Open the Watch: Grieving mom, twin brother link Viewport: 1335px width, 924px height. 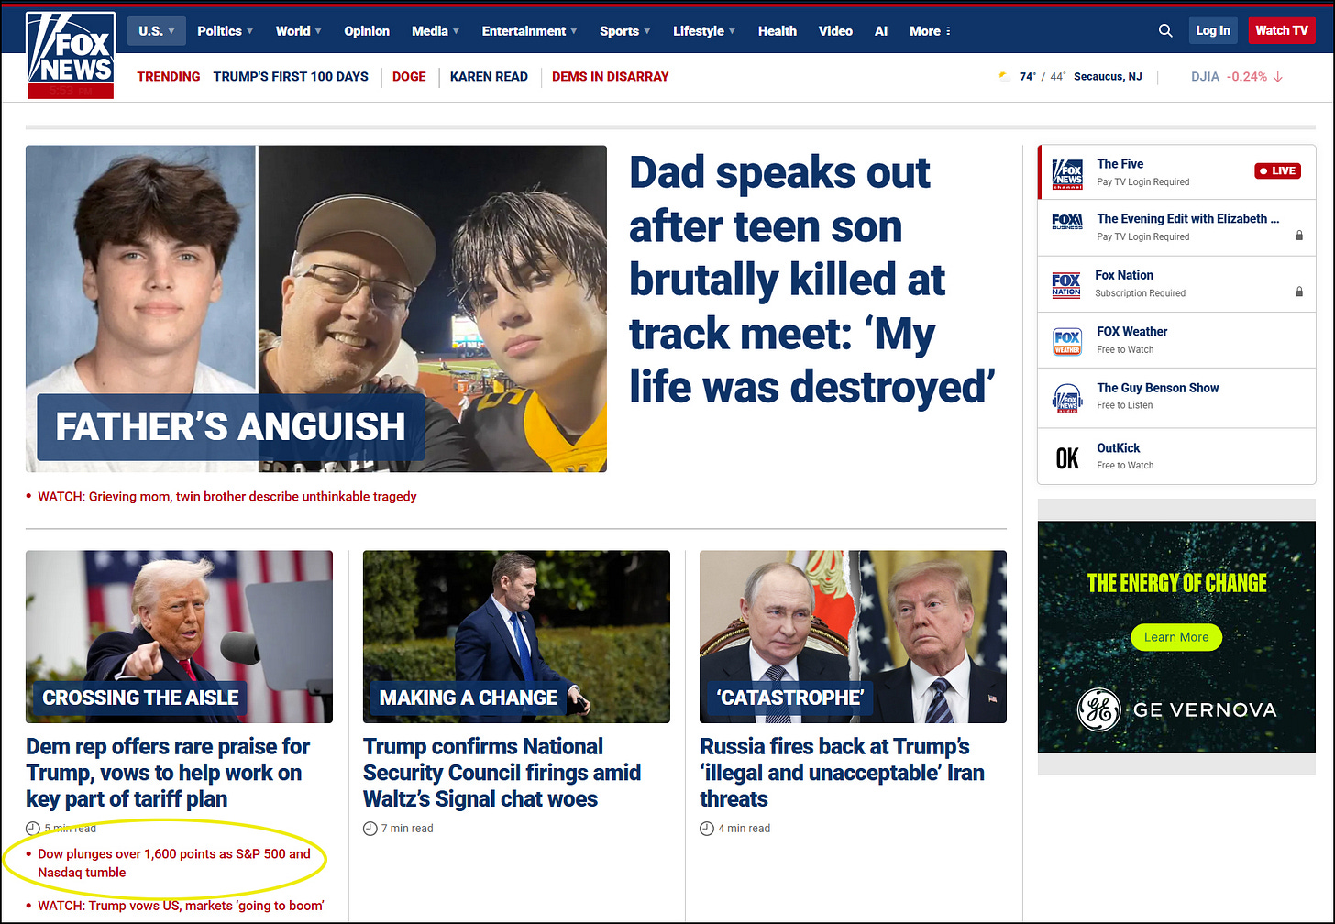tap(226, 497)
